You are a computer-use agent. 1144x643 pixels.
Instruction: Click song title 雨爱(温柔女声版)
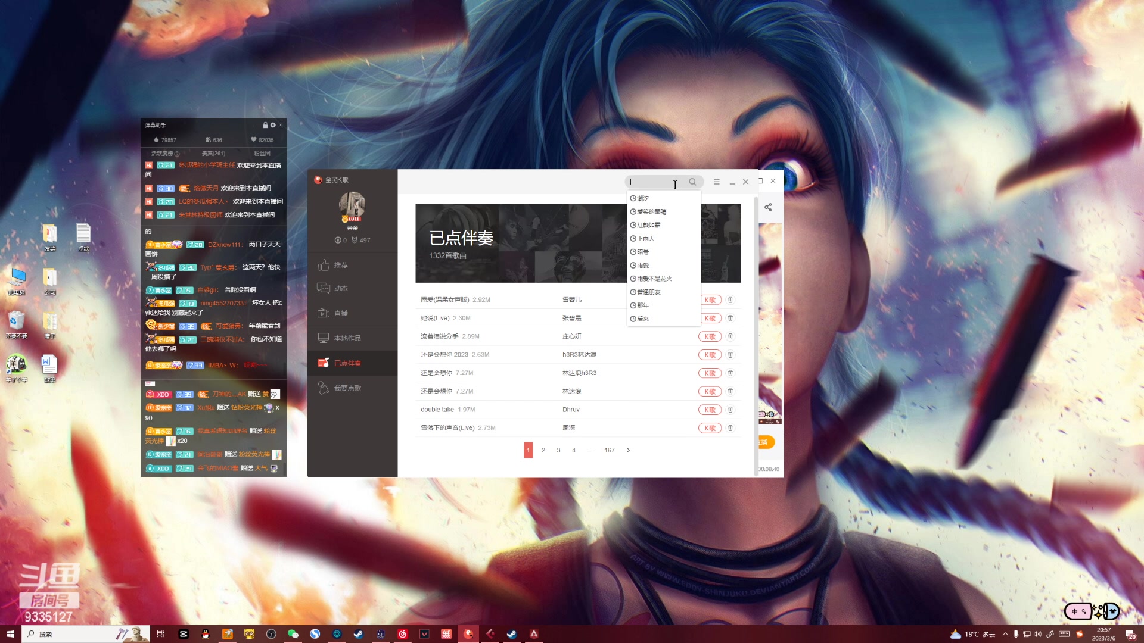pyautogui.click(x=445, y=300)
